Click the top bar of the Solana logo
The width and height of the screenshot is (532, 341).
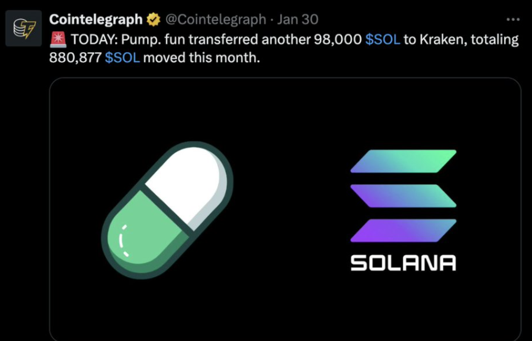403,161
